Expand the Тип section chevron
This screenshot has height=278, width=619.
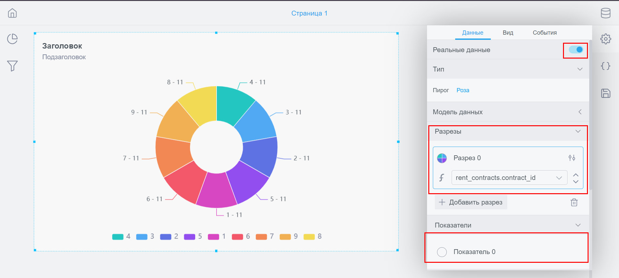coord(580,69)
